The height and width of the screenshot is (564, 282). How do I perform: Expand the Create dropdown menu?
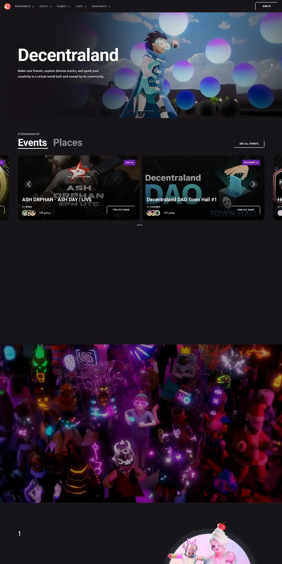pyautogui.click(x=45, y=6)
